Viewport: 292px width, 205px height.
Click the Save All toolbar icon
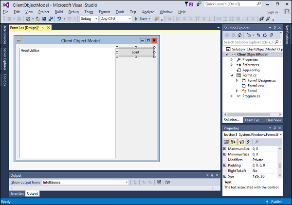coord(50,19)
